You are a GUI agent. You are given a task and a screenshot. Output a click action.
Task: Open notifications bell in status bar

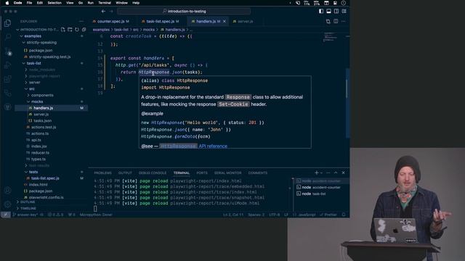344,215
